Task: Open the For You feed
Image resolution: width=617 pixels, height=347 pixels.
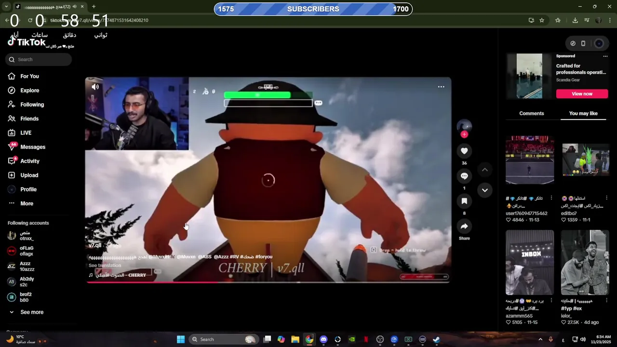Action: click(29, 76)
